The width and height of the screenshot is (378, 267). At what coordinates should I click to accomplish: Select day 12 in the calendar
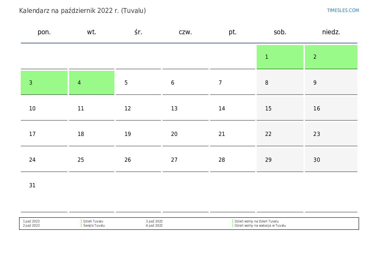tap(138, 108)
